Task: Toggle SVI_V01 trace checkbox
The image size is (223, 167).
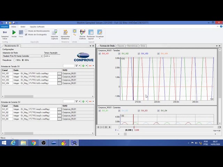Action: click(100, 54)
